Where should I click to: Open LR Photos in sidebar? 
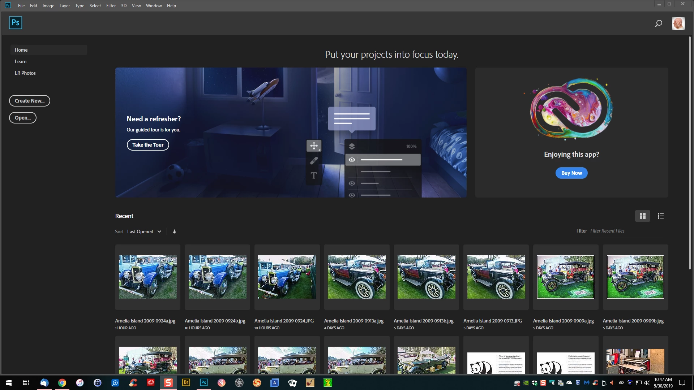(25, 73)
